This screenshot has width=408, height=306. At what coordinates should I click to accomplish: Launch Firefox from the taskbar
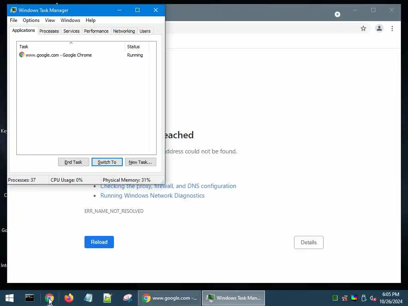point(69,298)
